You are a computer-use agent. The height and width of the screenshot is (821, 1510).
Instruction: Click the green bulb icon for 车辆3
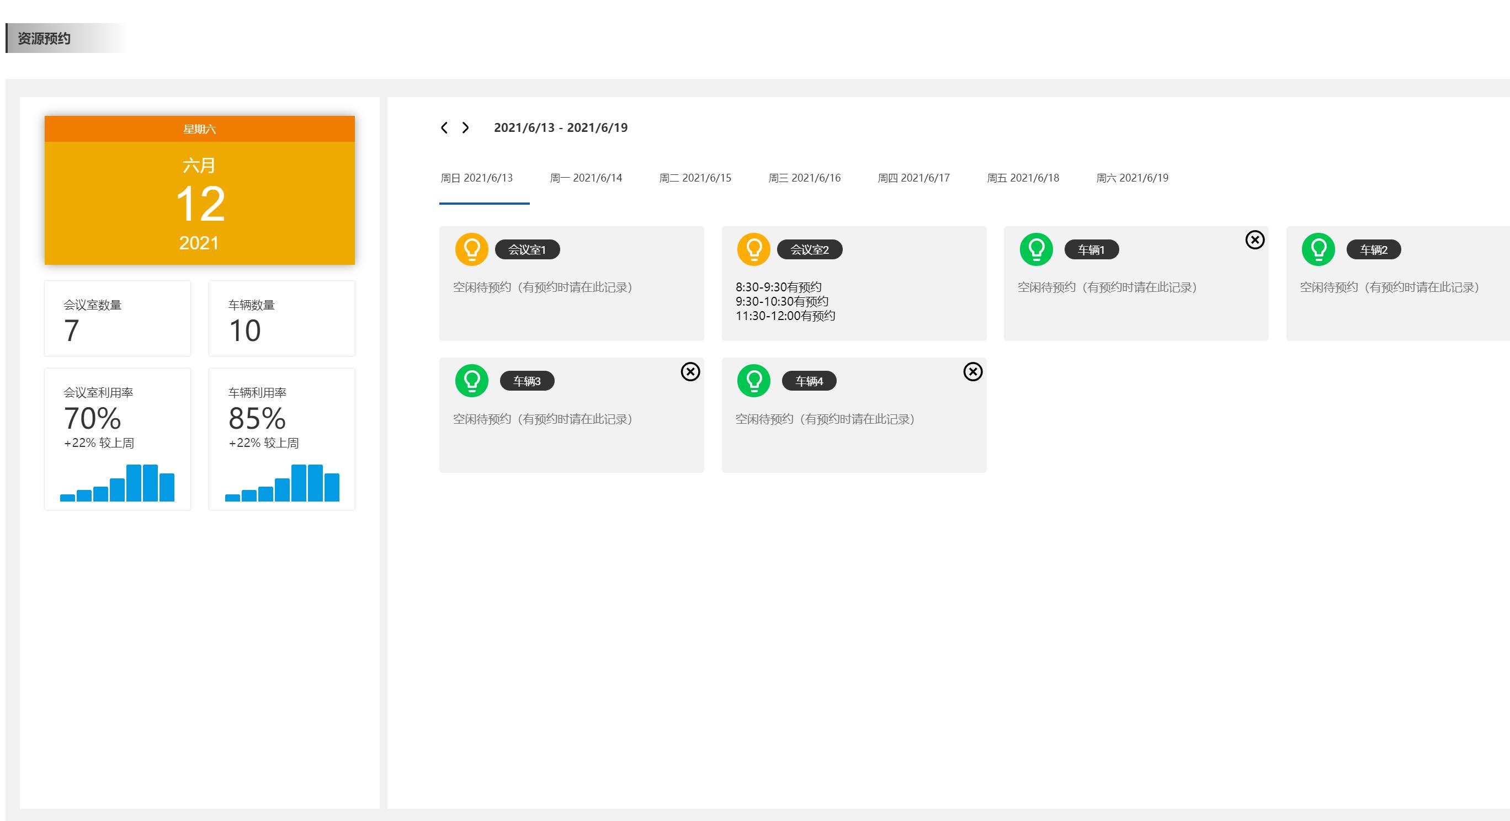[472, 381]
